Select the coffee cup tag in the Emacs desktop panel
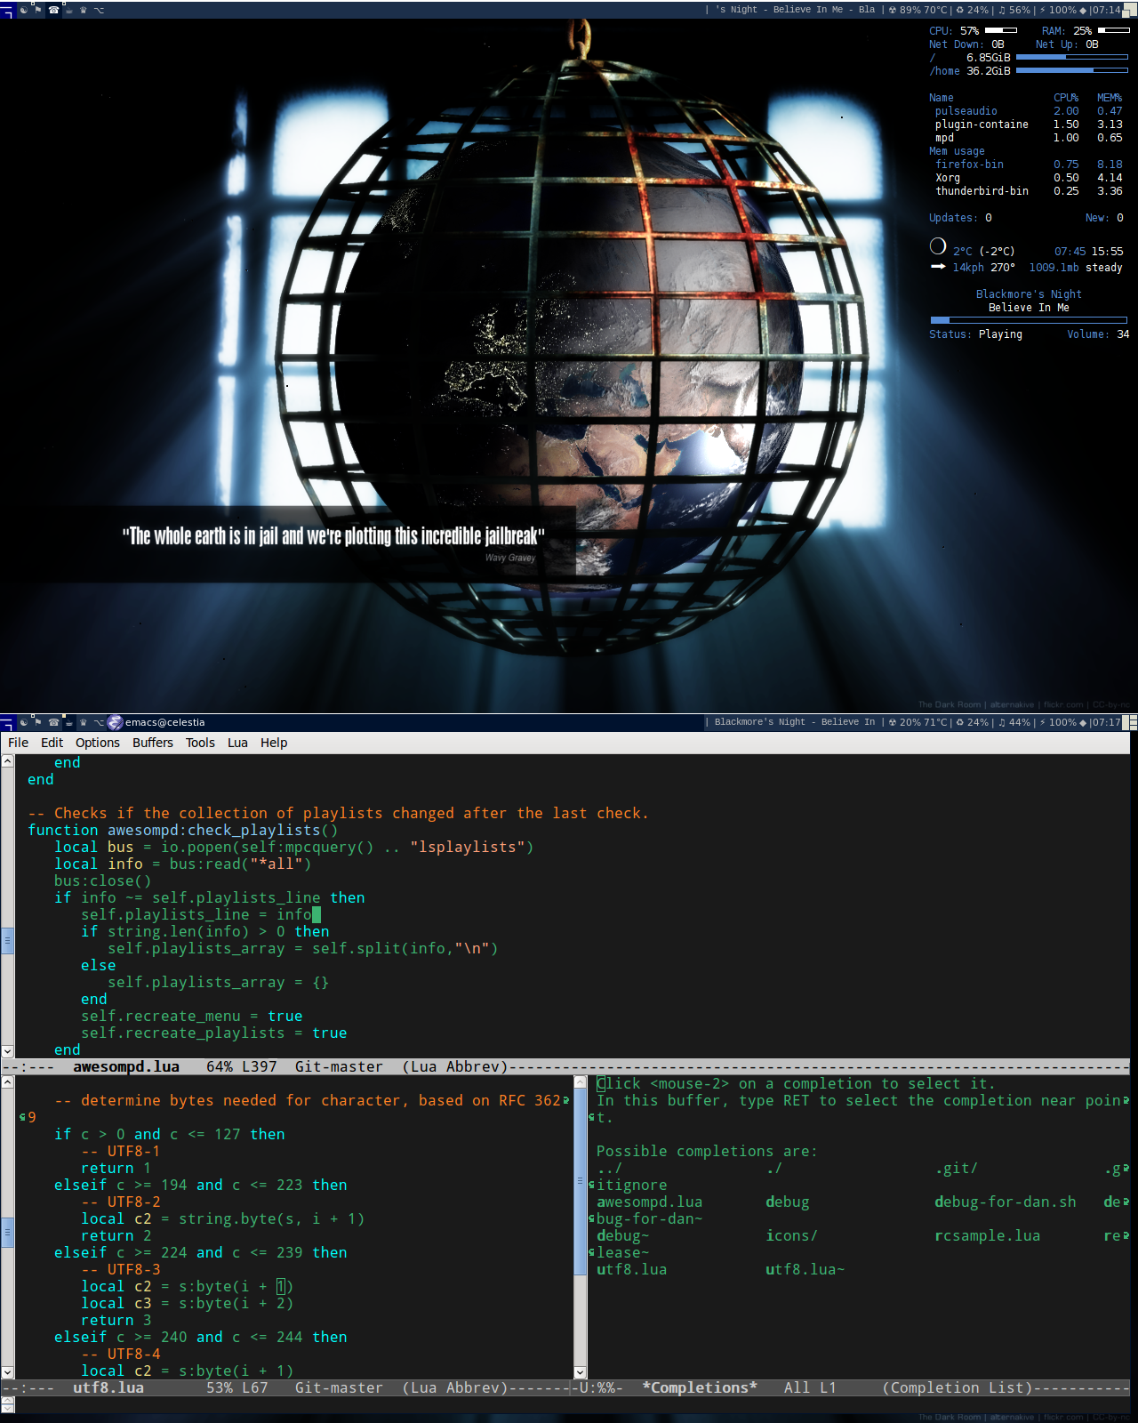This screenshot has width=1138, height=1423. (x=68, y=722)
